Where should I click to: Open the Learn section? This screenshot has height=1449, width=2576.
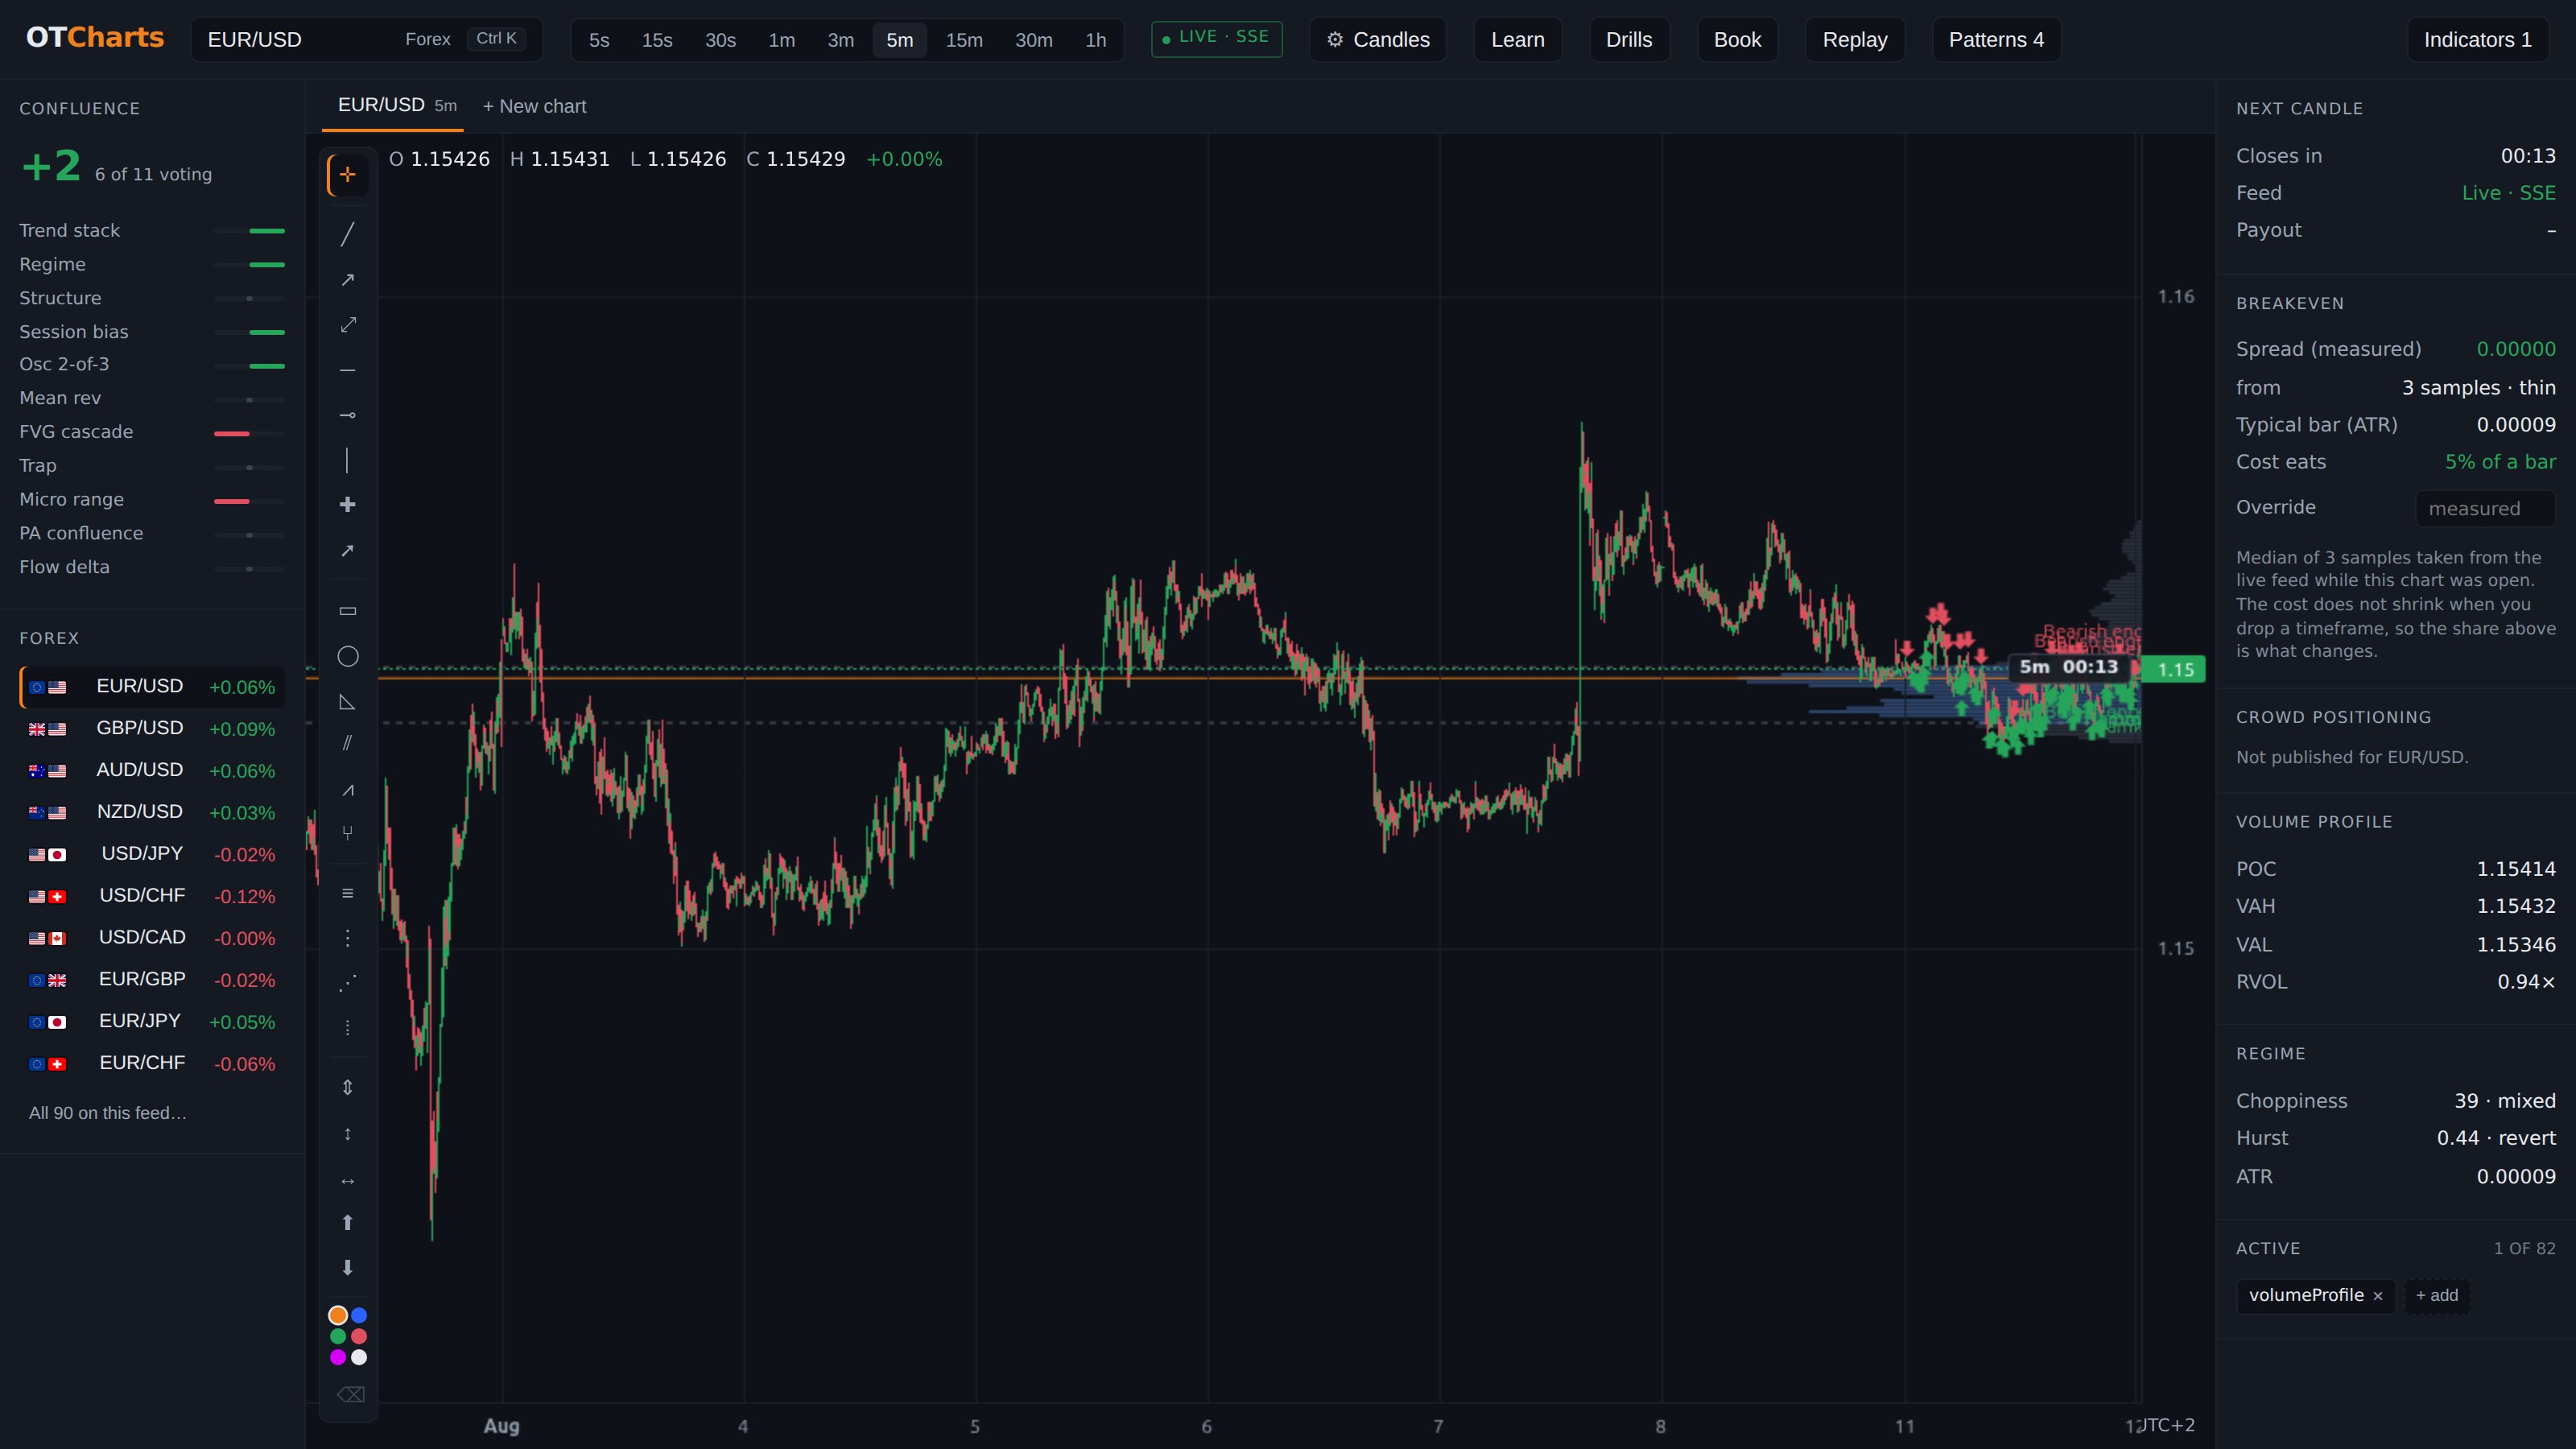(1517, 40)
